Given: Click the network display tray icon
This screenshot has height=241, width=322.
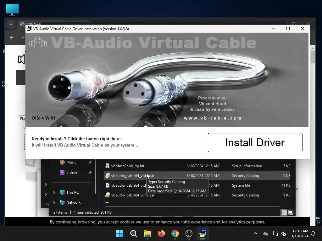Looking at the screenshot, I should (275, 233).
